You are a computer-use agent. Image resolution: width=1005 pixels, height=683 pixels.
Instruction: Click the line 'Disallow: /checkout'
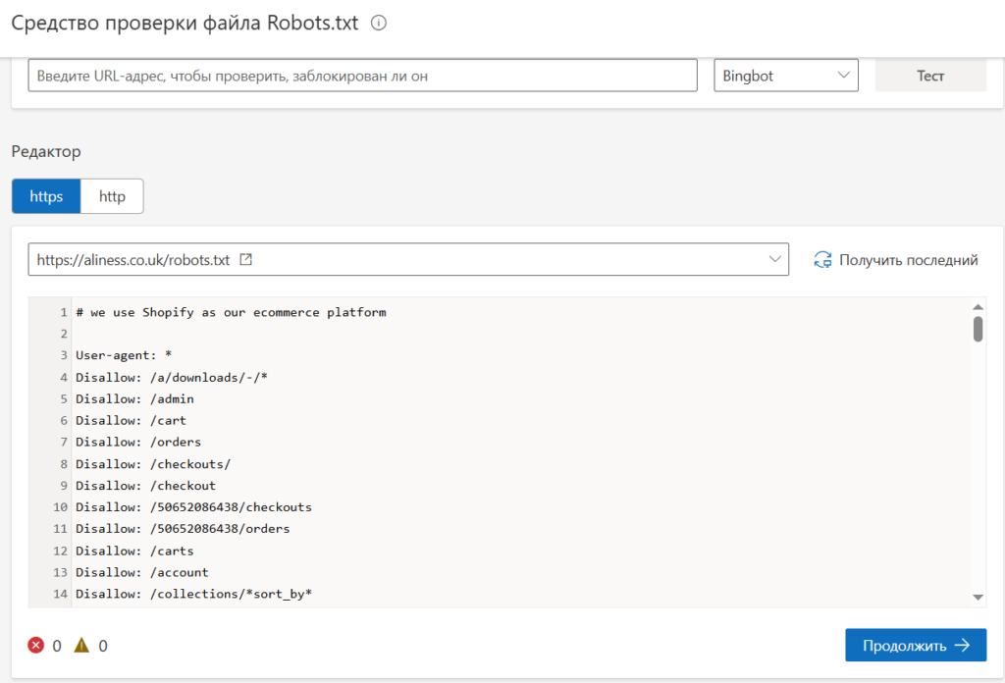click(145, 485)
